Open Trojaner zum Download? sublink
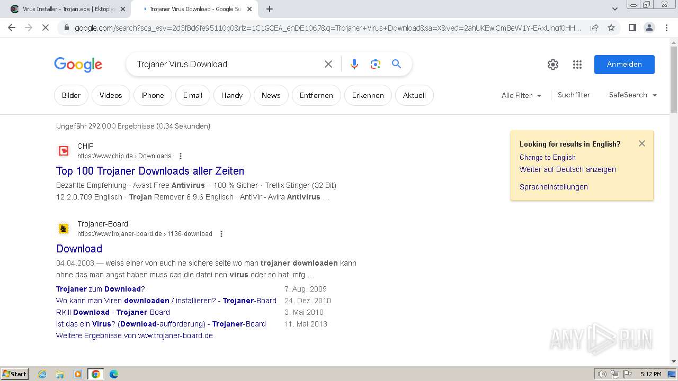Viewport: 678px width, 381px height. click(101, 289)
